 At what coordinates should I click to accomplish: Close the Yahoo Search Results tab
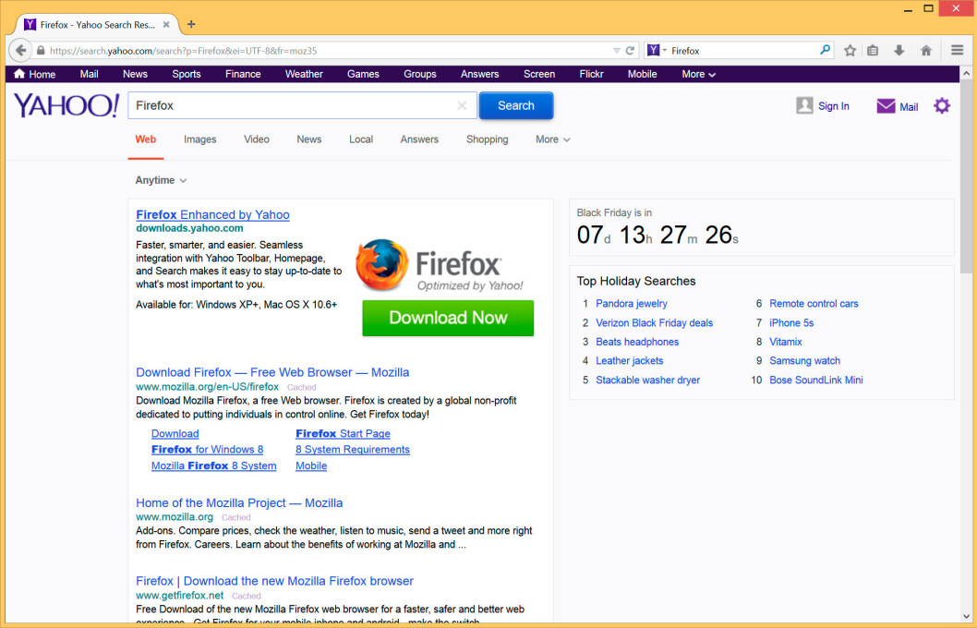pyautogui.click(x=166, y=24)
